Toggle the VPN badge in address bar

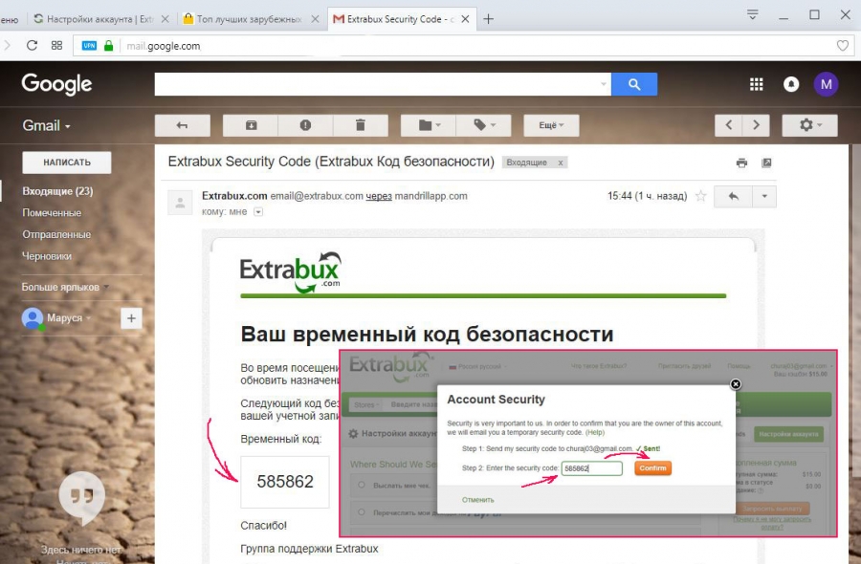click(89, 46)
